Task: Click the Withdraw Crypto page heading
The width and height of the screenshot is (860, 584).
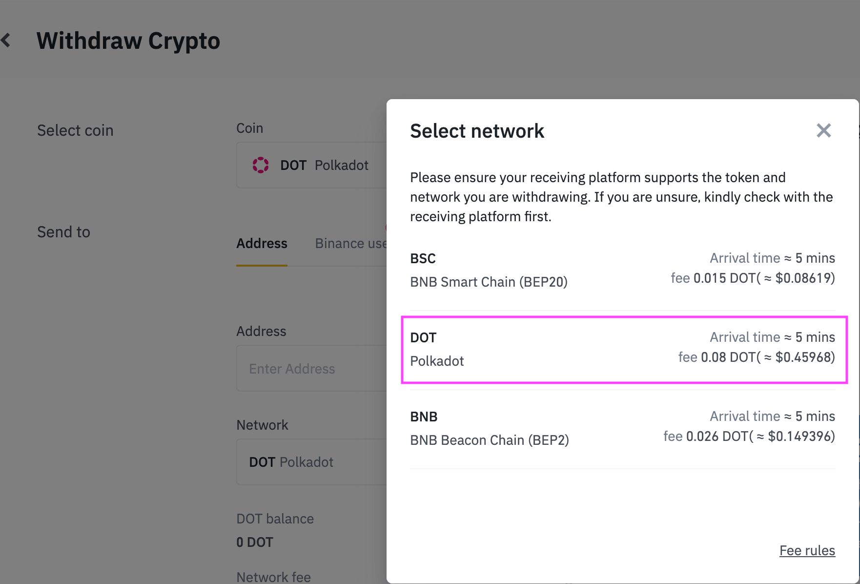Action: (128, 41)
